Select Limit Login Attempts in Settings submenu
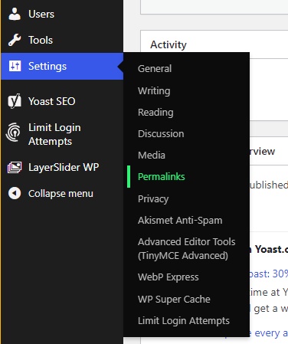This screenshot has height=344, width=288. tap(184, 321)
